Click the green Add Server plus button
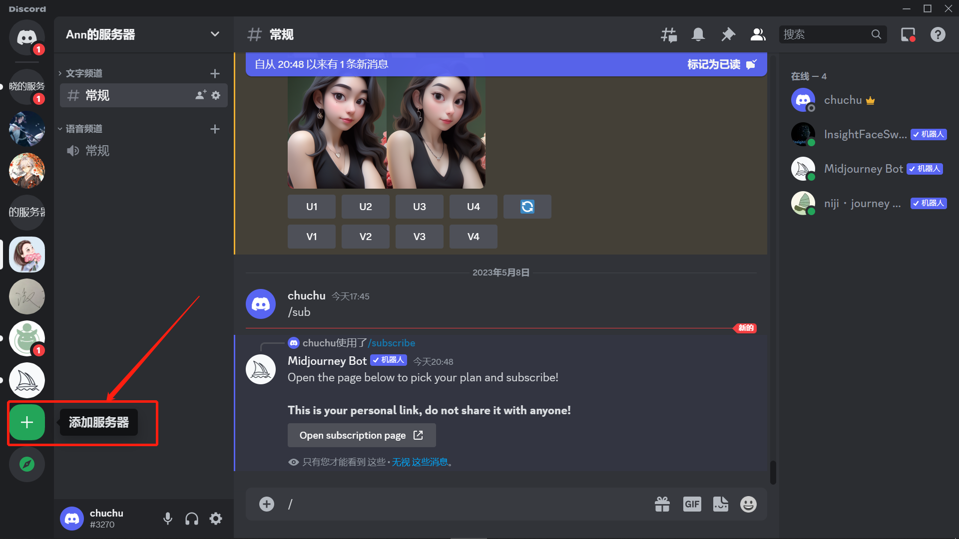 pos(27,422)
